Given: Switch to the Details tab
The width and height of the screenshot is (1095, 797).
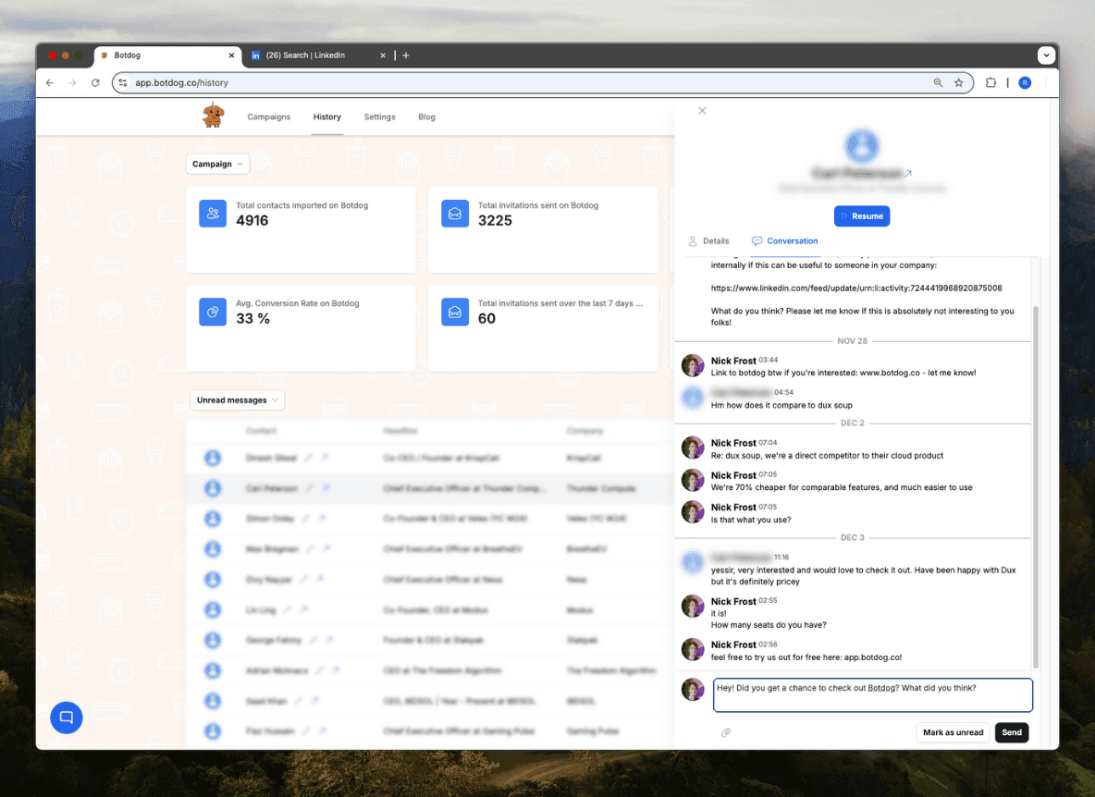Looking at the screenshot, I should (715, 240).
